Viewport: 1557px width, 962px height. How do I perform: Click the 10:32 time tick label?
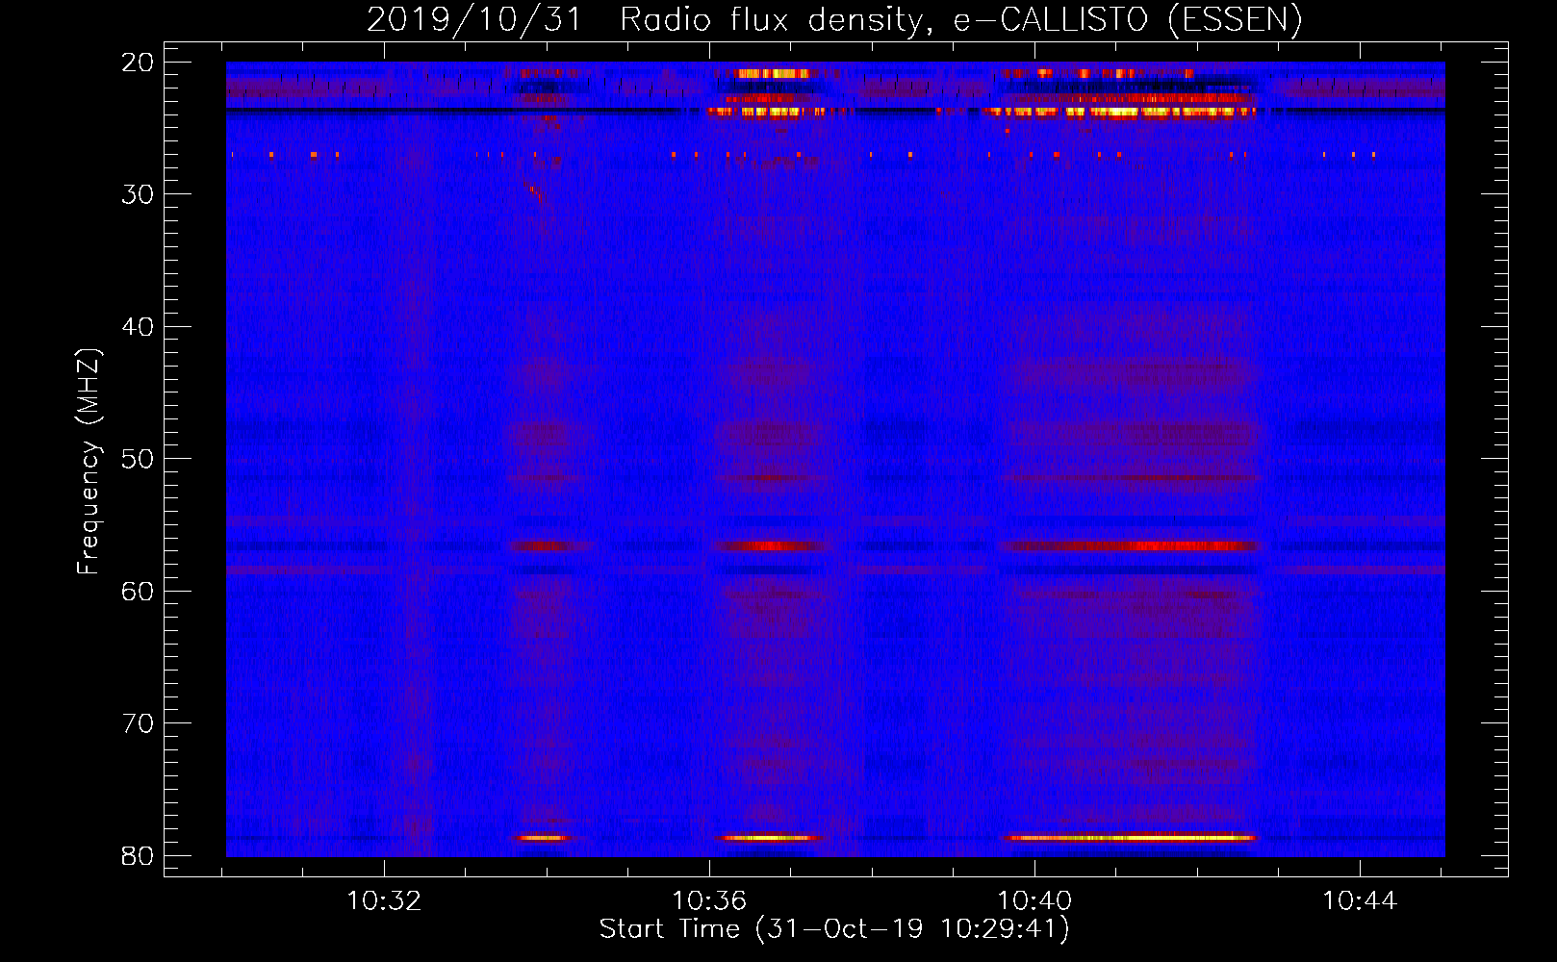coord(384,901)
